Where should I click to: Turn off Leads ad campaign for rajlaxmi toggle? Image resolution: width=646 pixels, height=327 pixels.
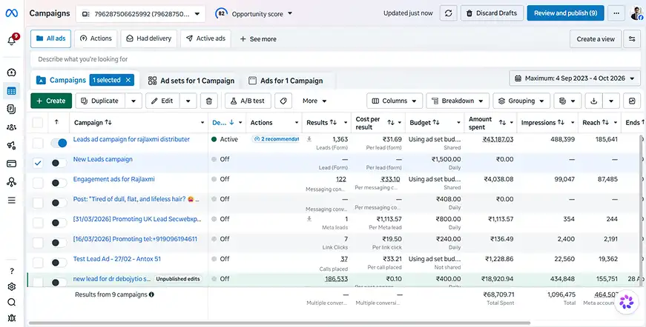click(x=59, y=143)
